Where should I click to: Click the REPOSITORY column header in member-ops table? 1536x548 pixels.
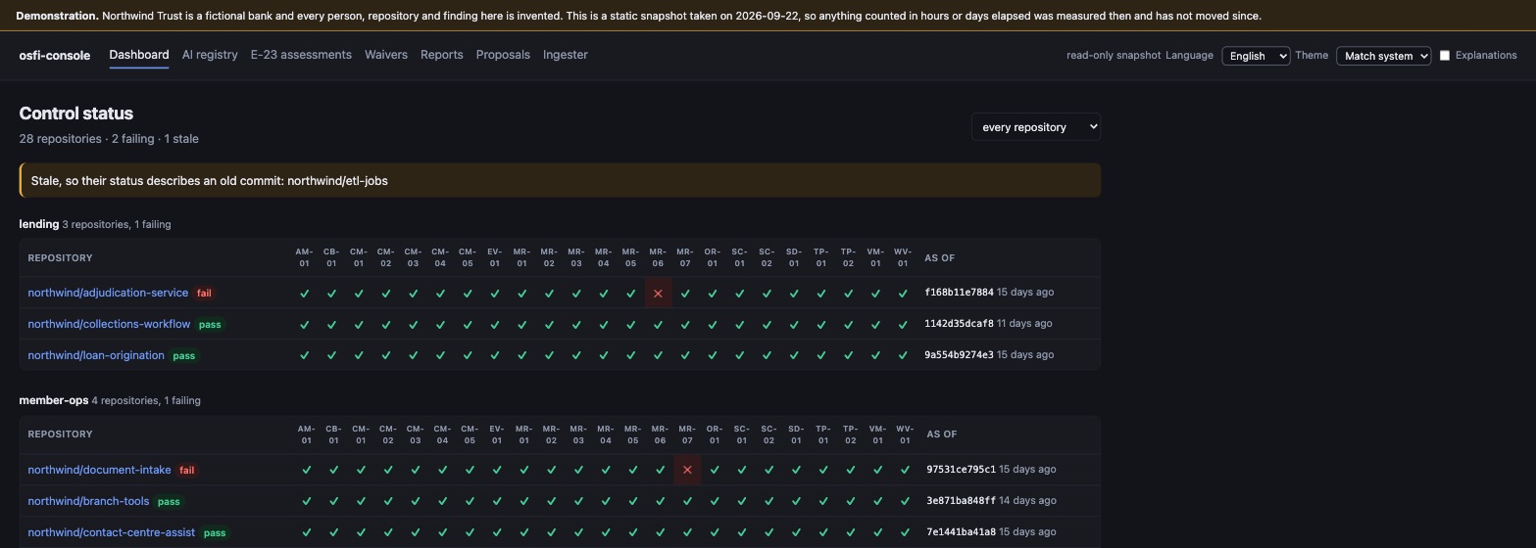point(60,434)
